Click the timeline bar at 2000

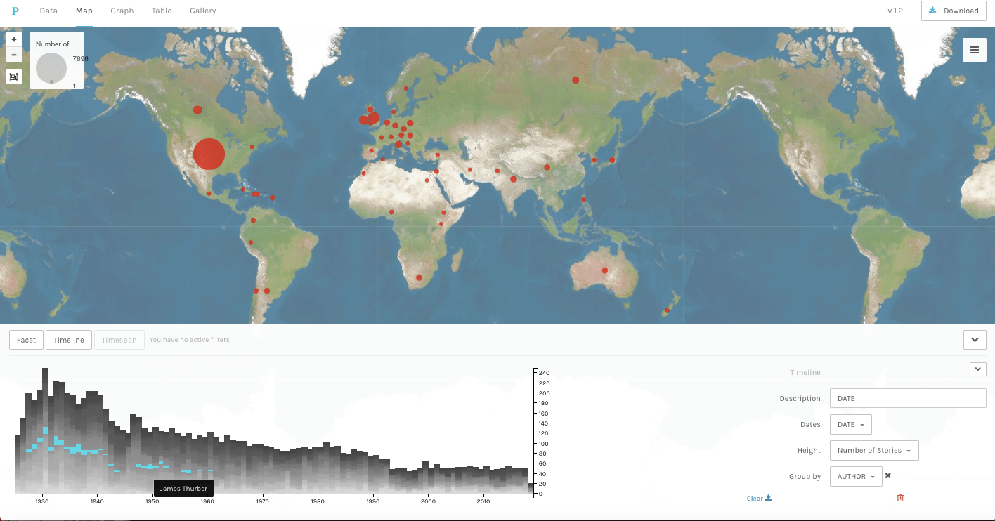[424, 477]
